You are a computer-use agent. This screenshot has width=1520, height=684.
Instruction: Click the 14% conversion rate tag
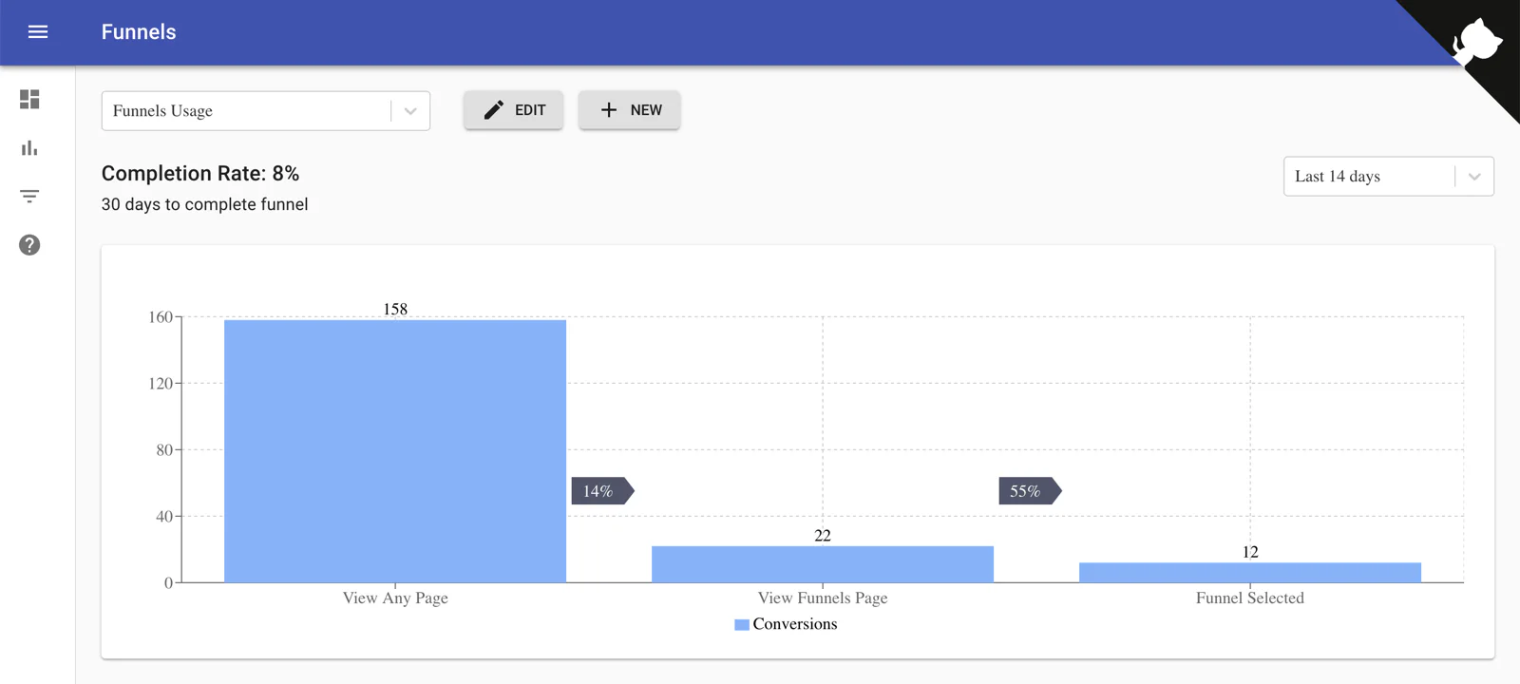click(602, 491)
